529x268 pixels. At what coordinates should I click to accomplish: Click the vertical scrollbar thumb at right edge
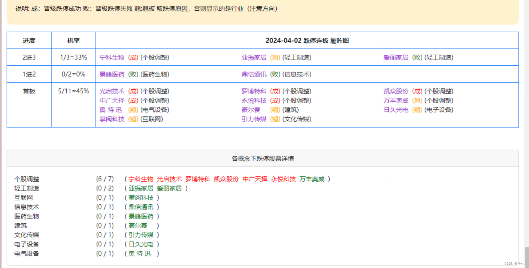point(527,257)
